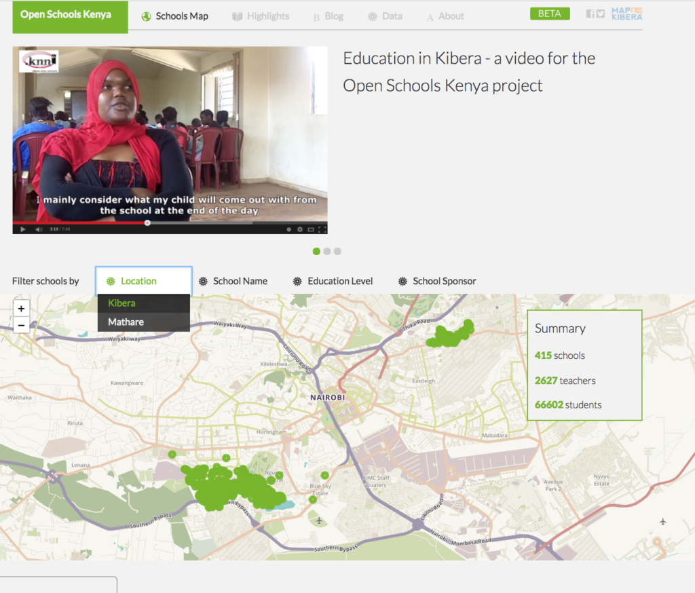Image resolution: width=695 pixels, height=593 pixels.
Task: Choose Kibera from the Location list
Action: tap(144, 303)
